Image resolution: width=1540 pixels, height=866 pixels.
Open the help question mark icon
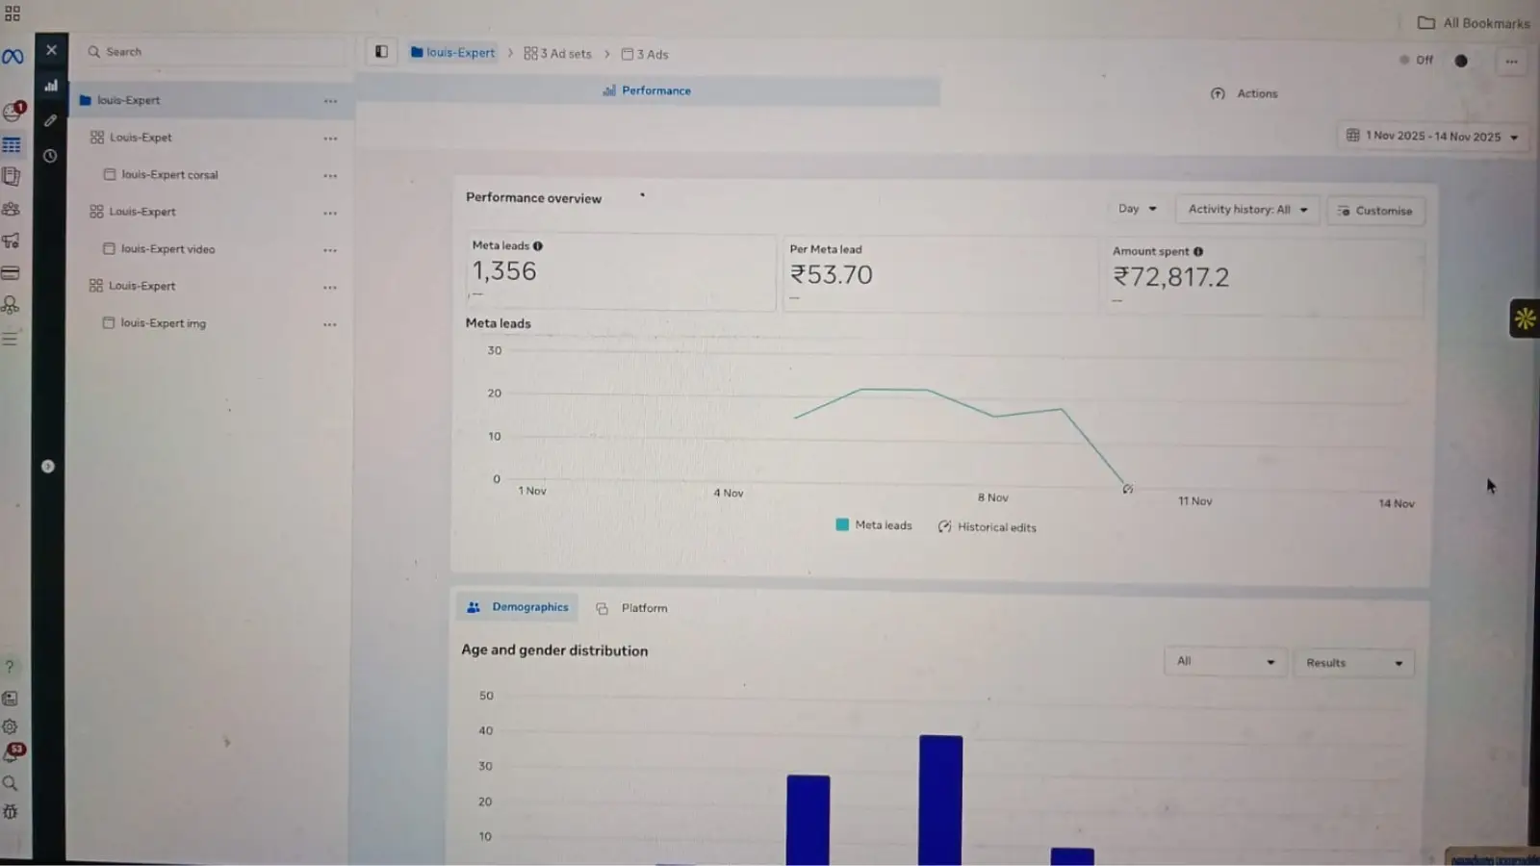(10, 667)
